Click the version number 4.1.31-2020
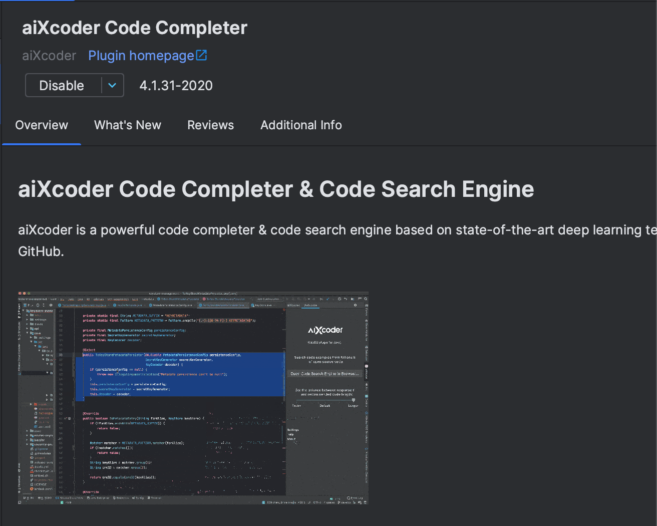 tap(176, 86)
